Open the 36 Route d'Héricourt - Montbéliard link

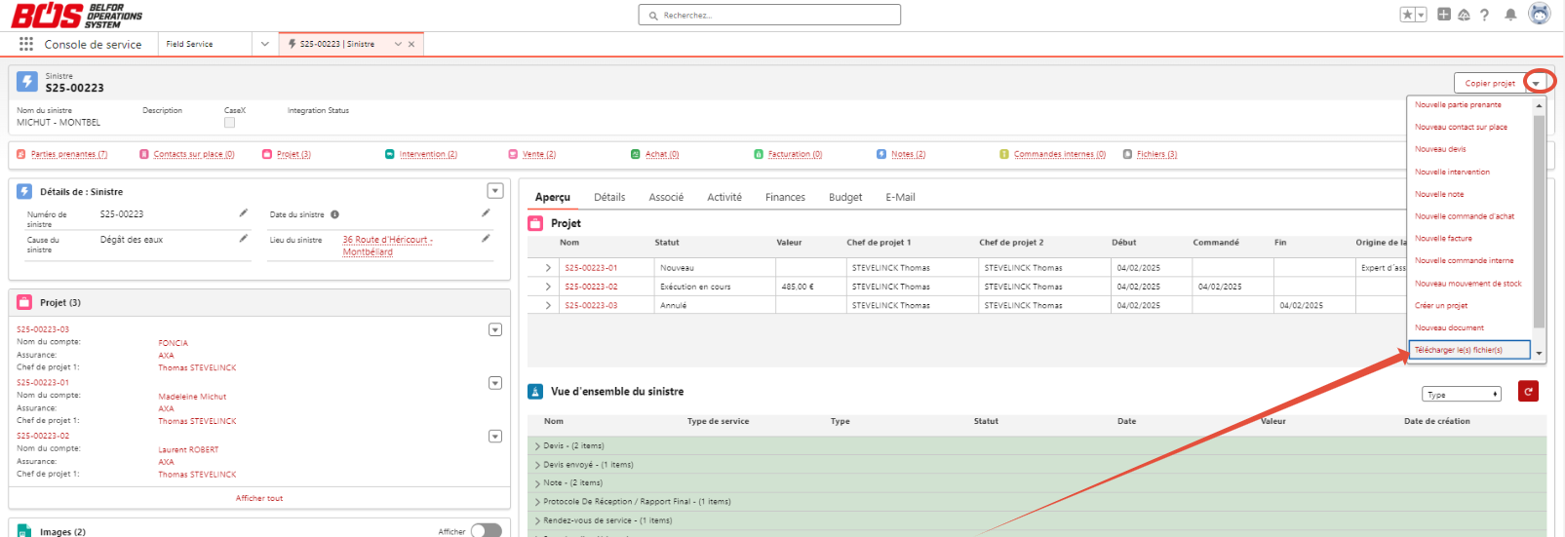(387, 246)
